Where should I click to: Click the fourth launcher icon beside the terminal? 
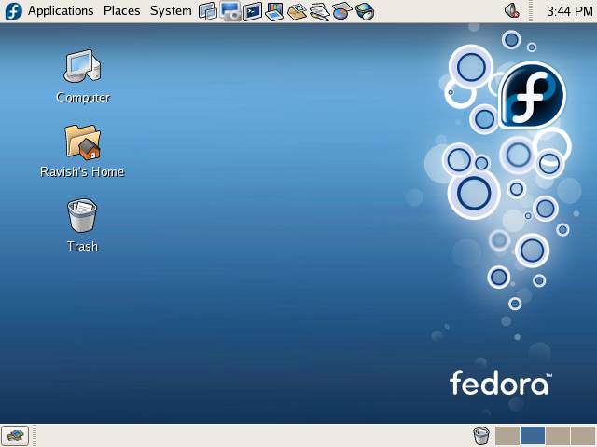[x=274, y=11]
